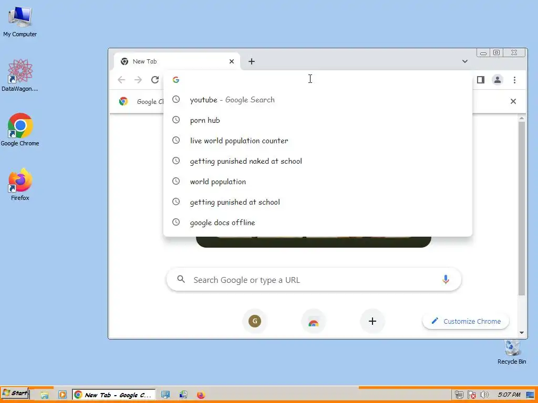The image size is (538, 403).
Task: Dismiss the Google Chrome infobar
Action: [513, 101]
